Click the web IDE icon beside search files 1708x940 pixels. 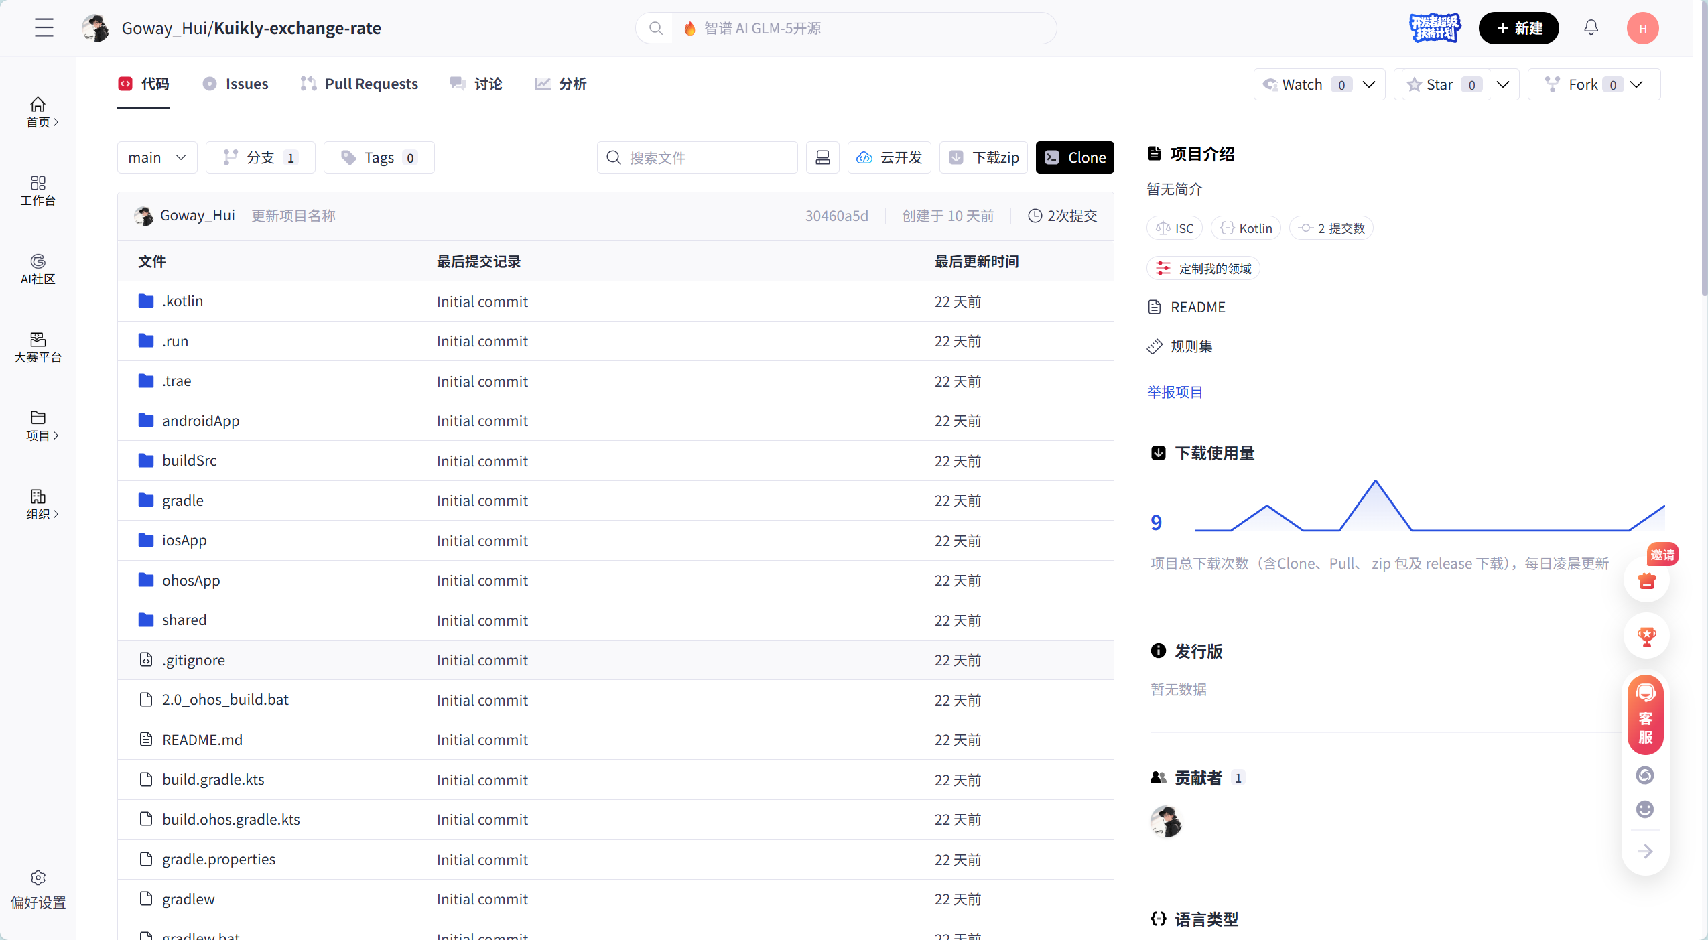tap(822, 157)
